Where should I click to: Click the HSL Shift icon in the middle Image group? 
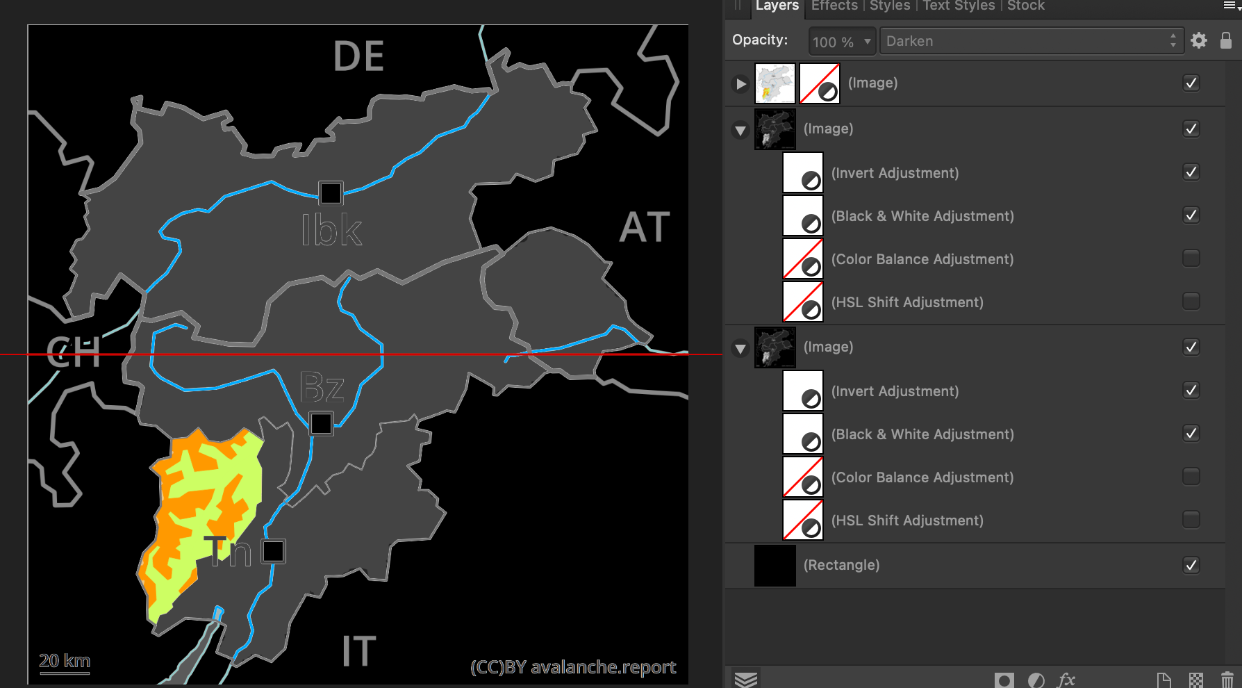(x=803, y=302)
